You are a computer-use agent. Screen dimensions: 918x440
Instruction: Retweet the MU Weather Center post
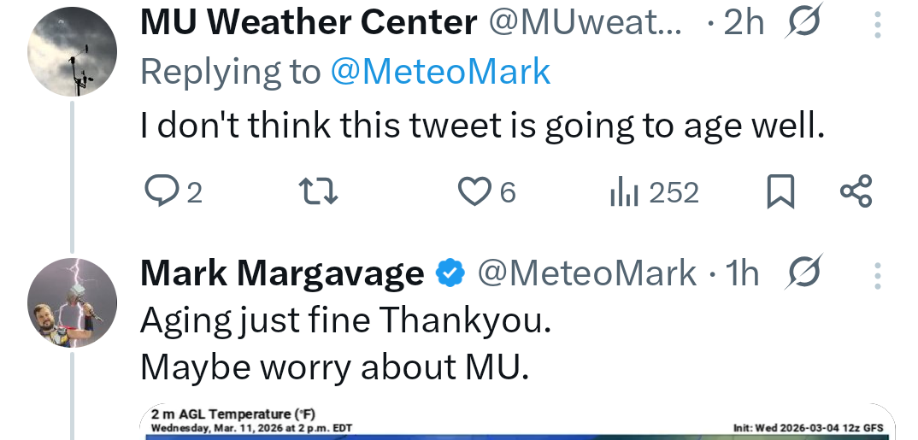[321, 192]
